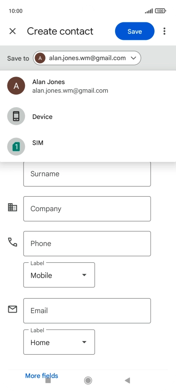Save the new contact
Screen dimensions: 176x391
[134, 31]
